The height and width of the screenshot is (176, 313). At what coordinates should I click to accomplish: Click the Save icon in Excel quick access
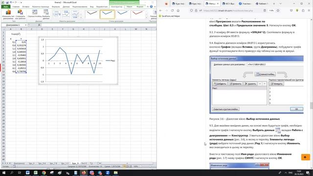7,2
